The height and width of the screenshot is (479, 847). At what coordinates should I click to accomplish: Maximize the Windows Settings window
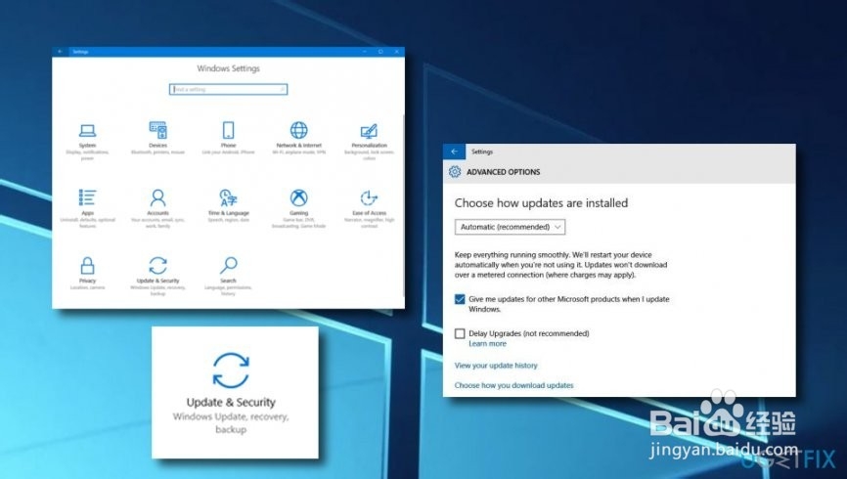tap(380, 51)
